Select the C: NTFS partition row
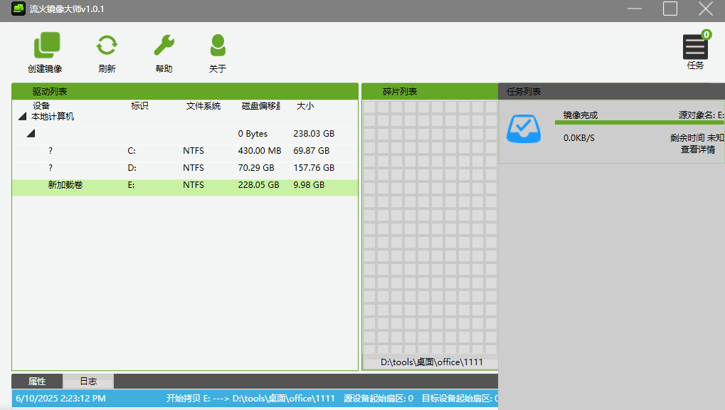This screenshot has width=725, height=410. (x=185, y=151)
